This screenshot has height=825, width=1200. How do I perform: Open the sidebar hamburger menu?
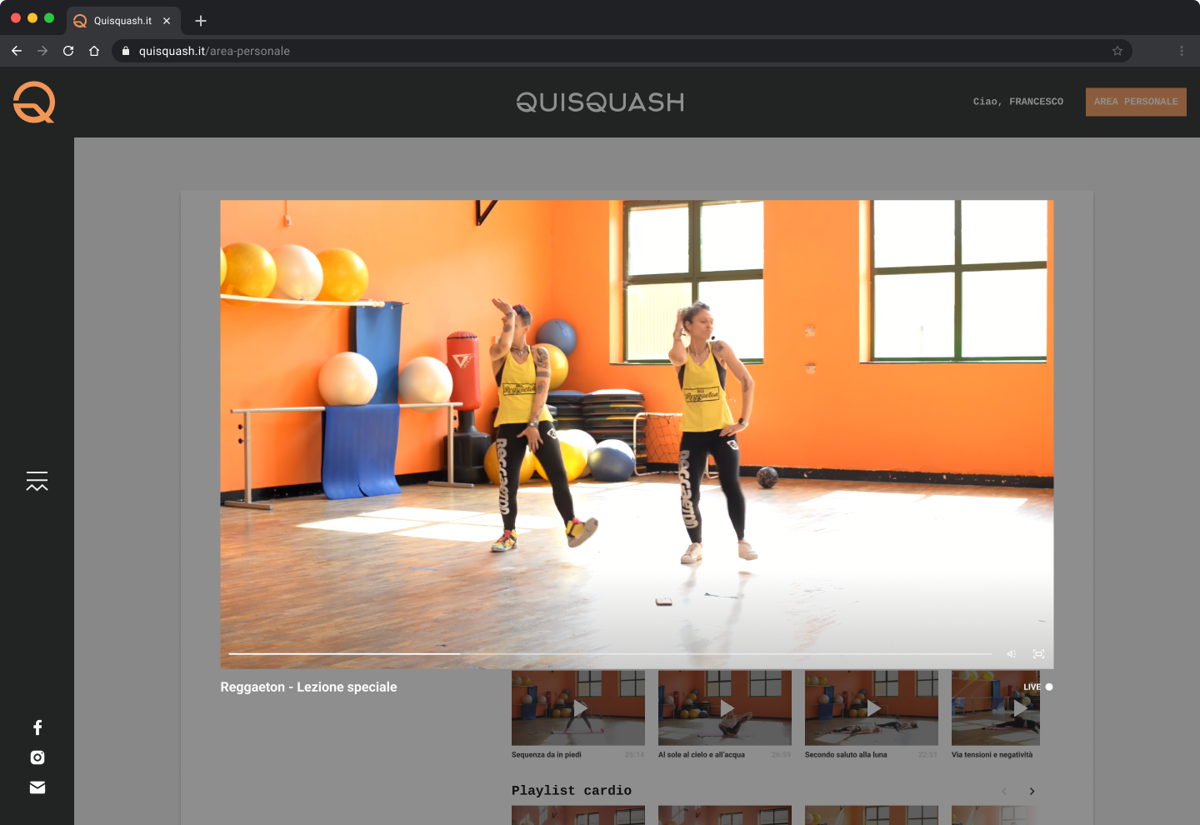[37, 481]
